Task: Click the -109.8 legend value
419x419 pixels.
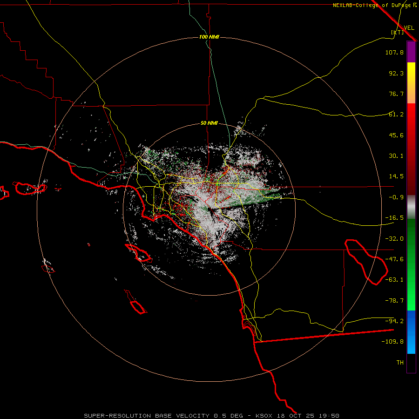Action: (392, 342)
